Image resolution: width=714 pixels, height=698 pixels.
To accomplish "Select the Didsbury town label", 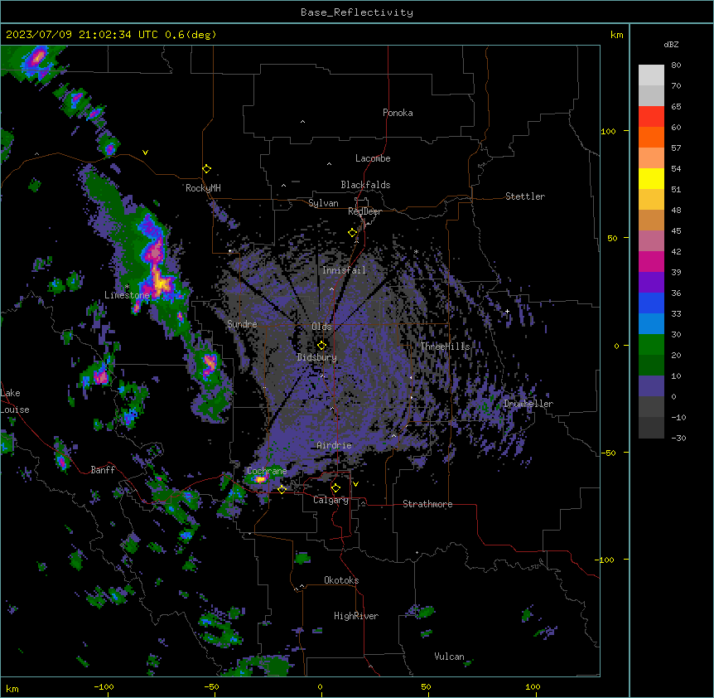I will pyautogui.click(x=317, y=357).
